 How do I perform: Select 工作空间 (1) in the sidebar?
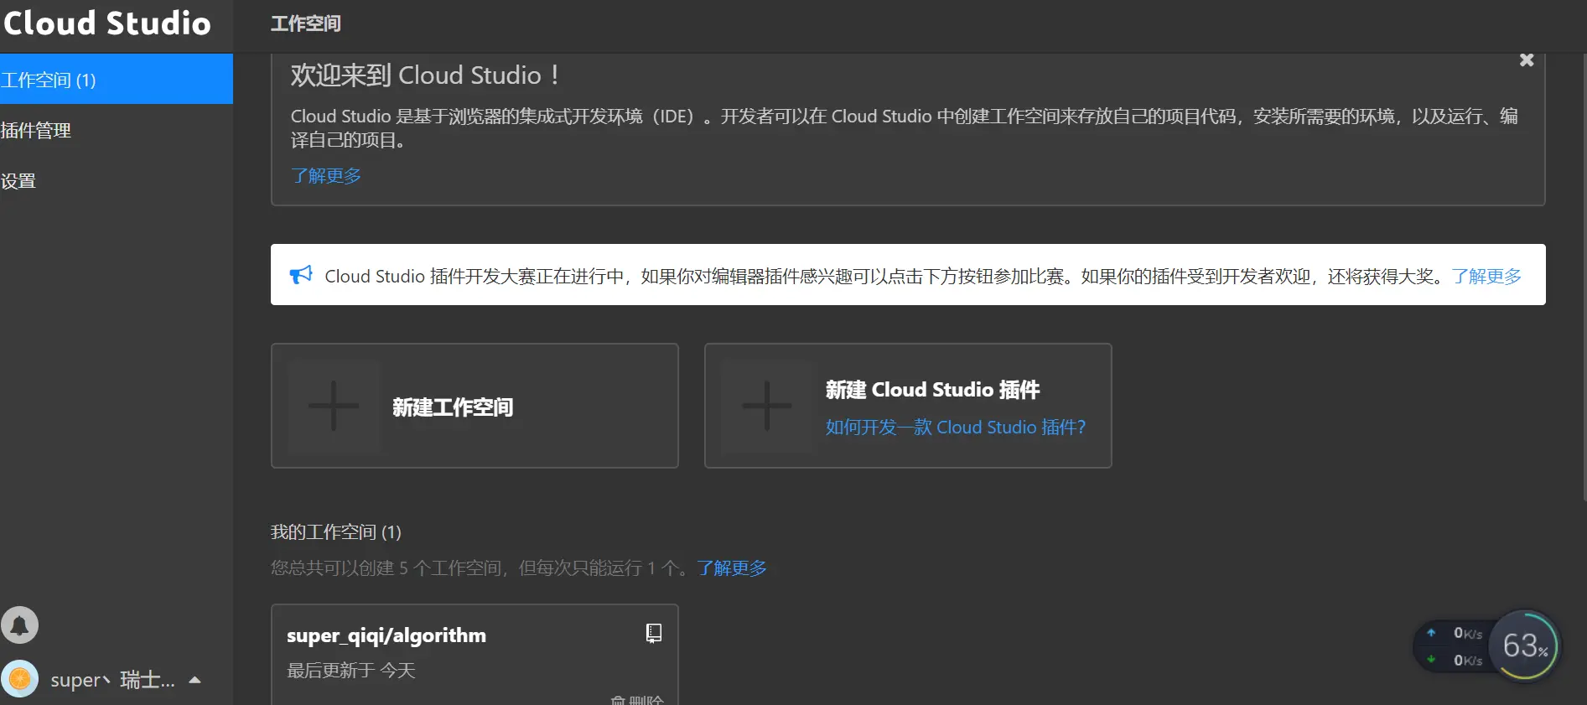point(117,80)
